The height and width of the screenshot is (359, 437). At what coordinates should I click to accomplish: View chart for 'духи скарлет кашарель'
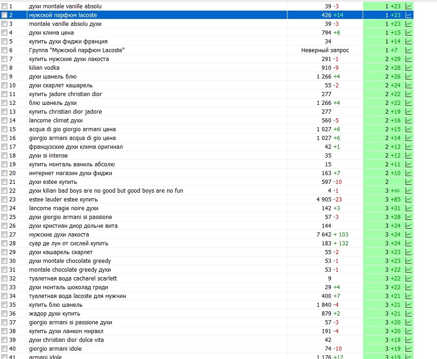[x=408, y=85]
